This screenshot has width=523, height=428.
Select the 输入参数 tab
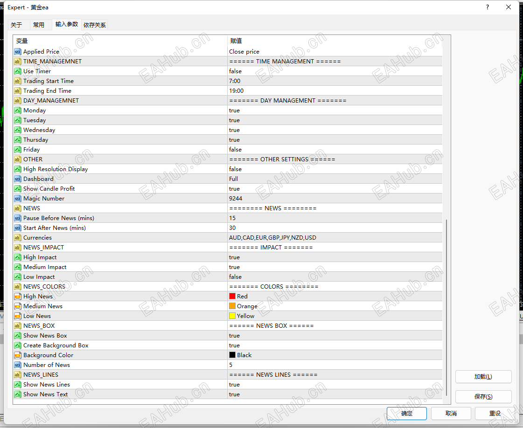[67, 24]
